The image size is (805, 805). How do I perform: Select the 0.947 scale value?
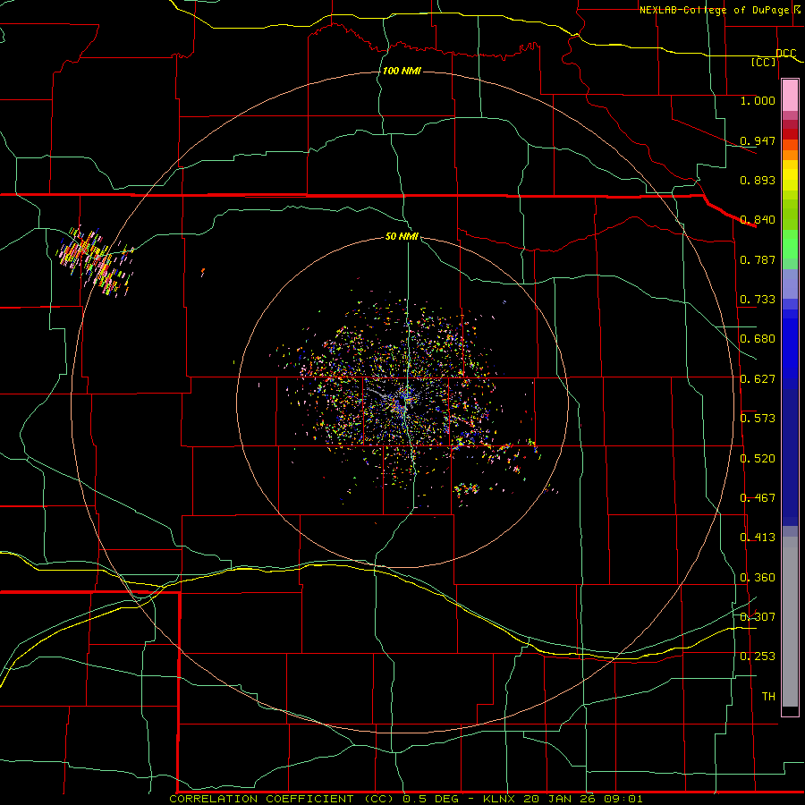(758, 140)
